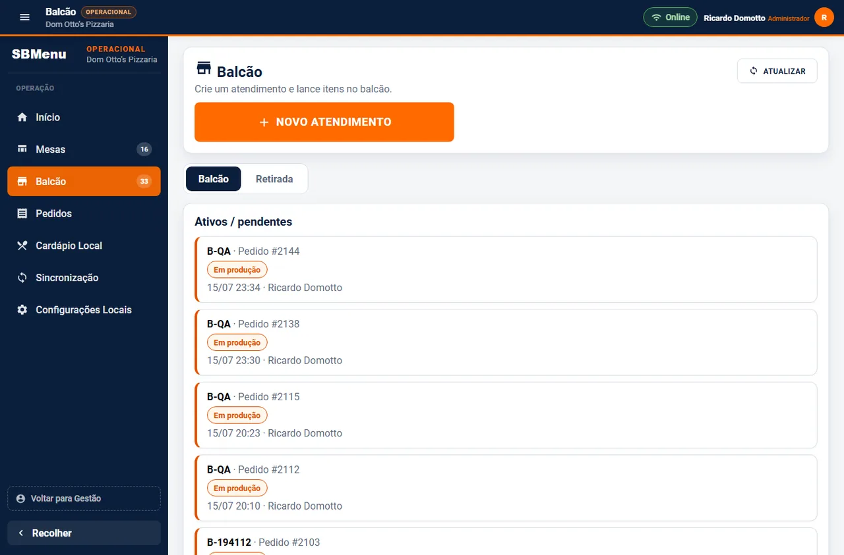Click the Online status badge
This screenshot has height=555, width=844.
tap(670, 17)
